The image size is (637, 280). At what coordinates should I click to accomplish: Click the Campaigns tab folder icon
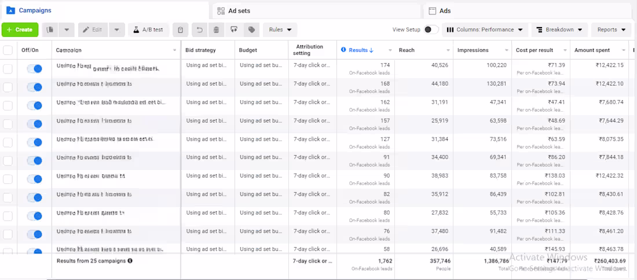(x=10, y=10)
